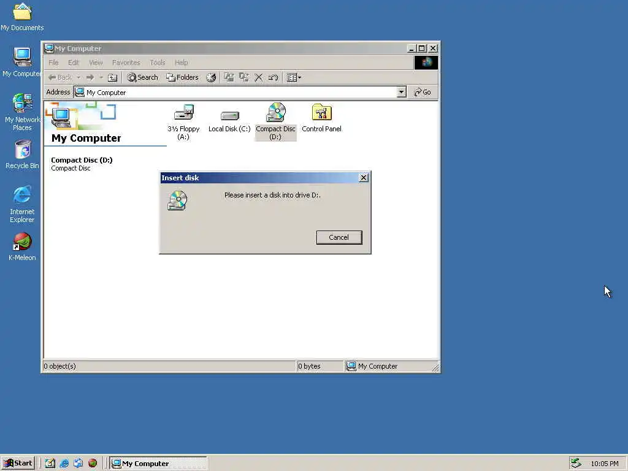Launch K-Meleon from the Quick Launch bar

(93, 464)
